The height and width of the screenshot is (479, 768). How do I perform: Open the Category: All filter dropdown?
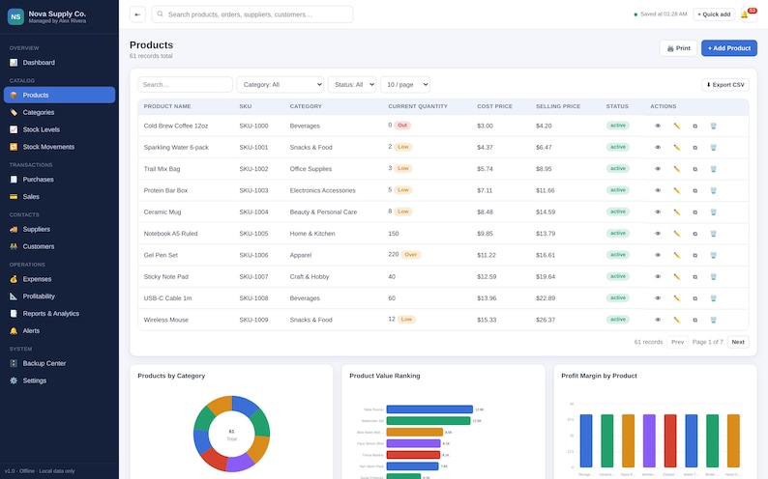click(281, 85)
